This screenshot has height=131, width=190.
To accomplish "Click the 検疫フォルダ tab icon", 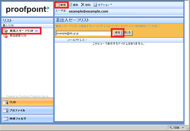I will click(x=5, y=119).
